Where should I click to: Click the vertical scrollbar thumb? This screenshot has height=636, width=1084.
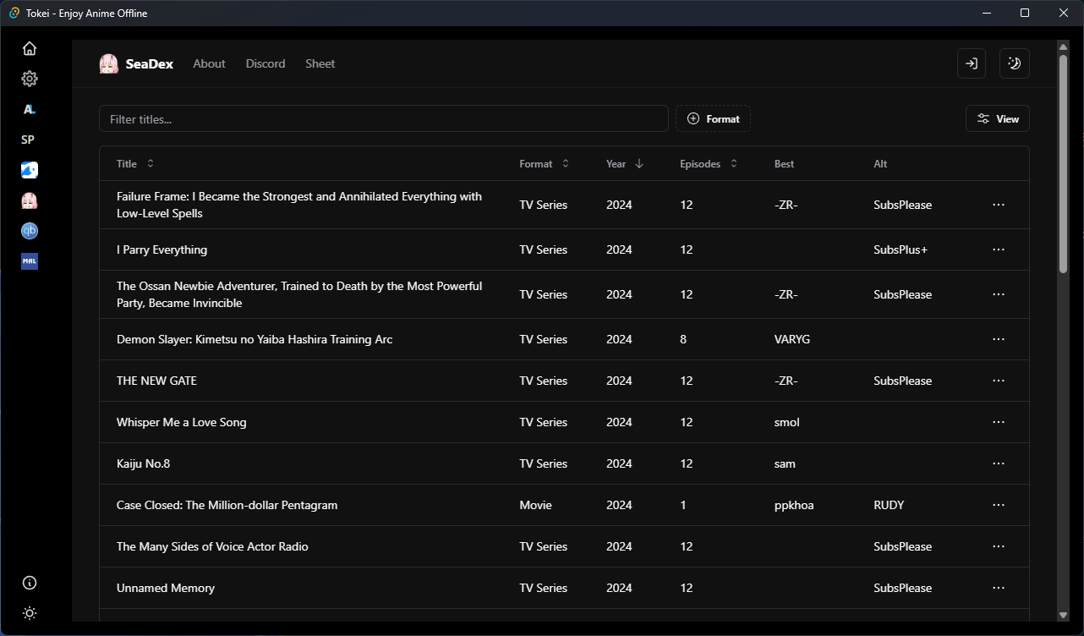point(1063,164)
